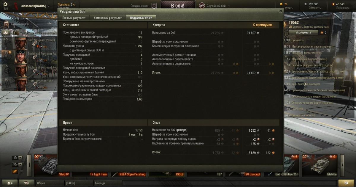Open the chat channels button
356x187 pixels.
pyautogui.click(x=27, y=183)
